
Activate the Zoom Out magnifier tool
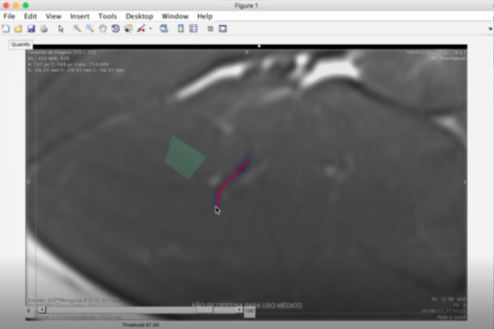point(89,28)
